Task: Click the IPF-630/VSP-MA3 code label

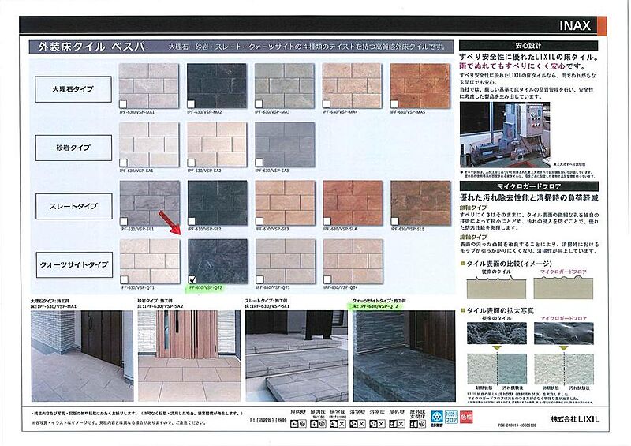Action: 272,111
